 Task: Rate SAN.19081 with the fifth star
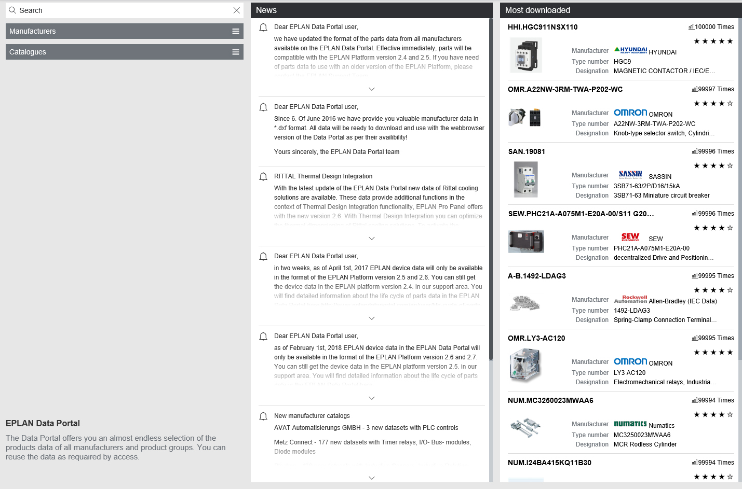click(x=730, y=166)
